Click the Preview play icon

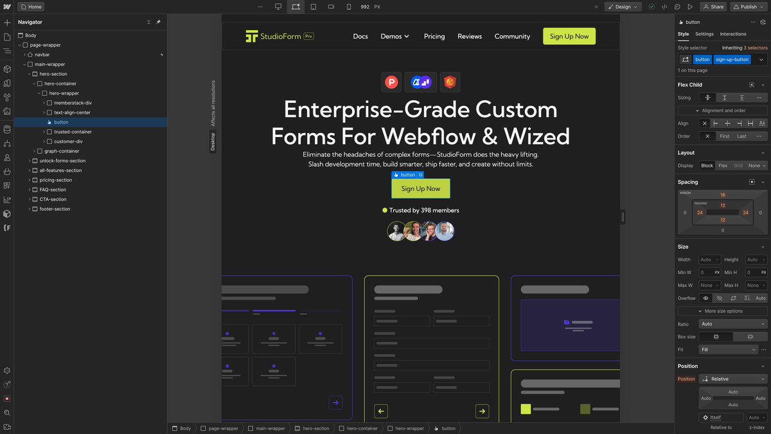pos(690,6)
